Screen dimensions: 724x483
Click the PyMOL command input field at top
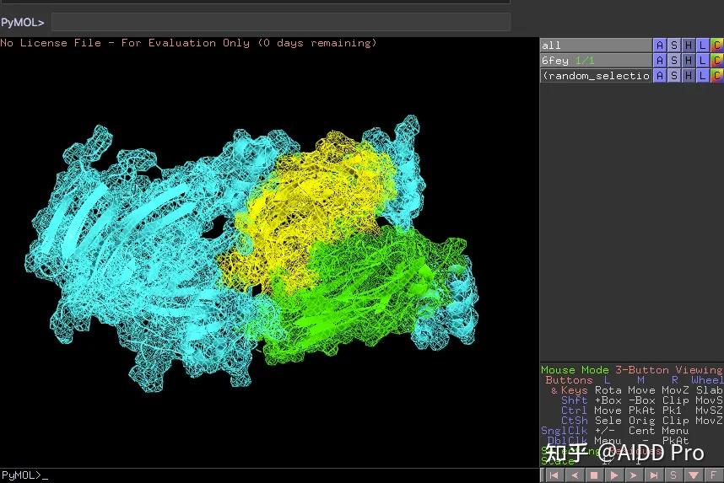point(281,22)
